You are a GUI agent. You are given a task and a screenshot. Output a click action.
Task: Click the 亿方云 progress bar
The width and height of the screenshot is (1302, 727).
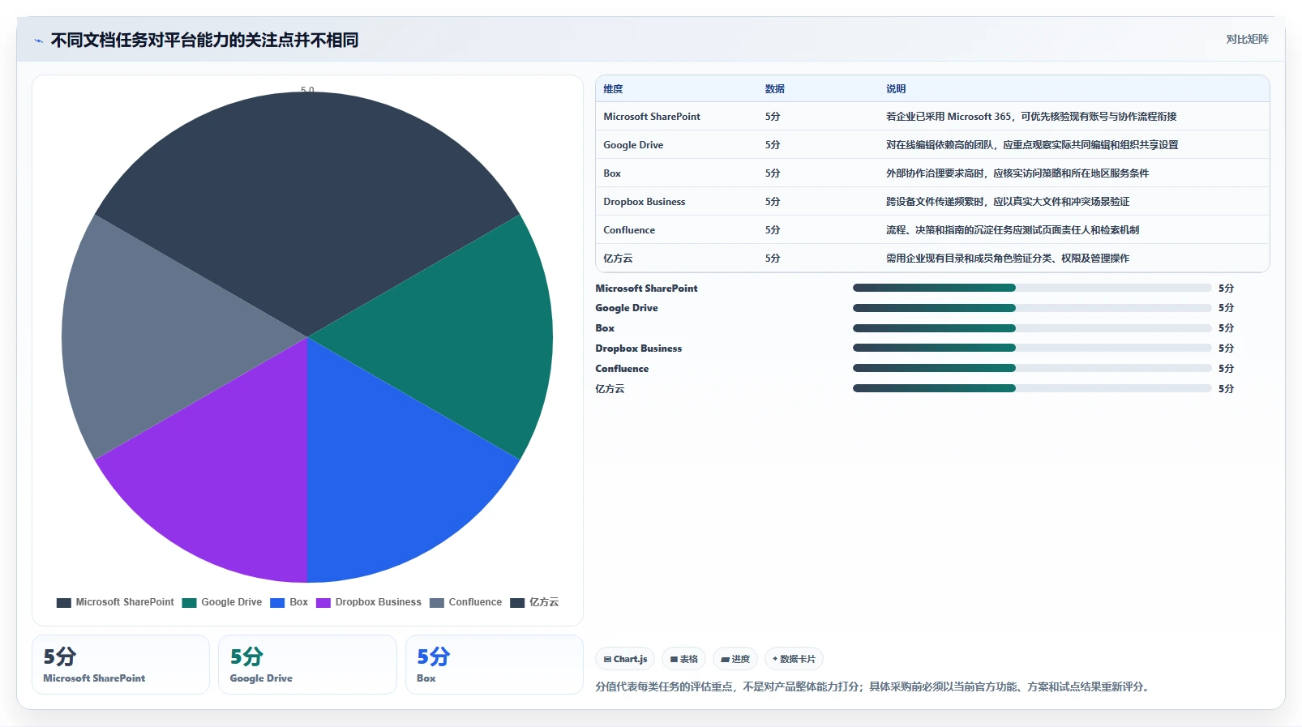[x=1032, y=388]
